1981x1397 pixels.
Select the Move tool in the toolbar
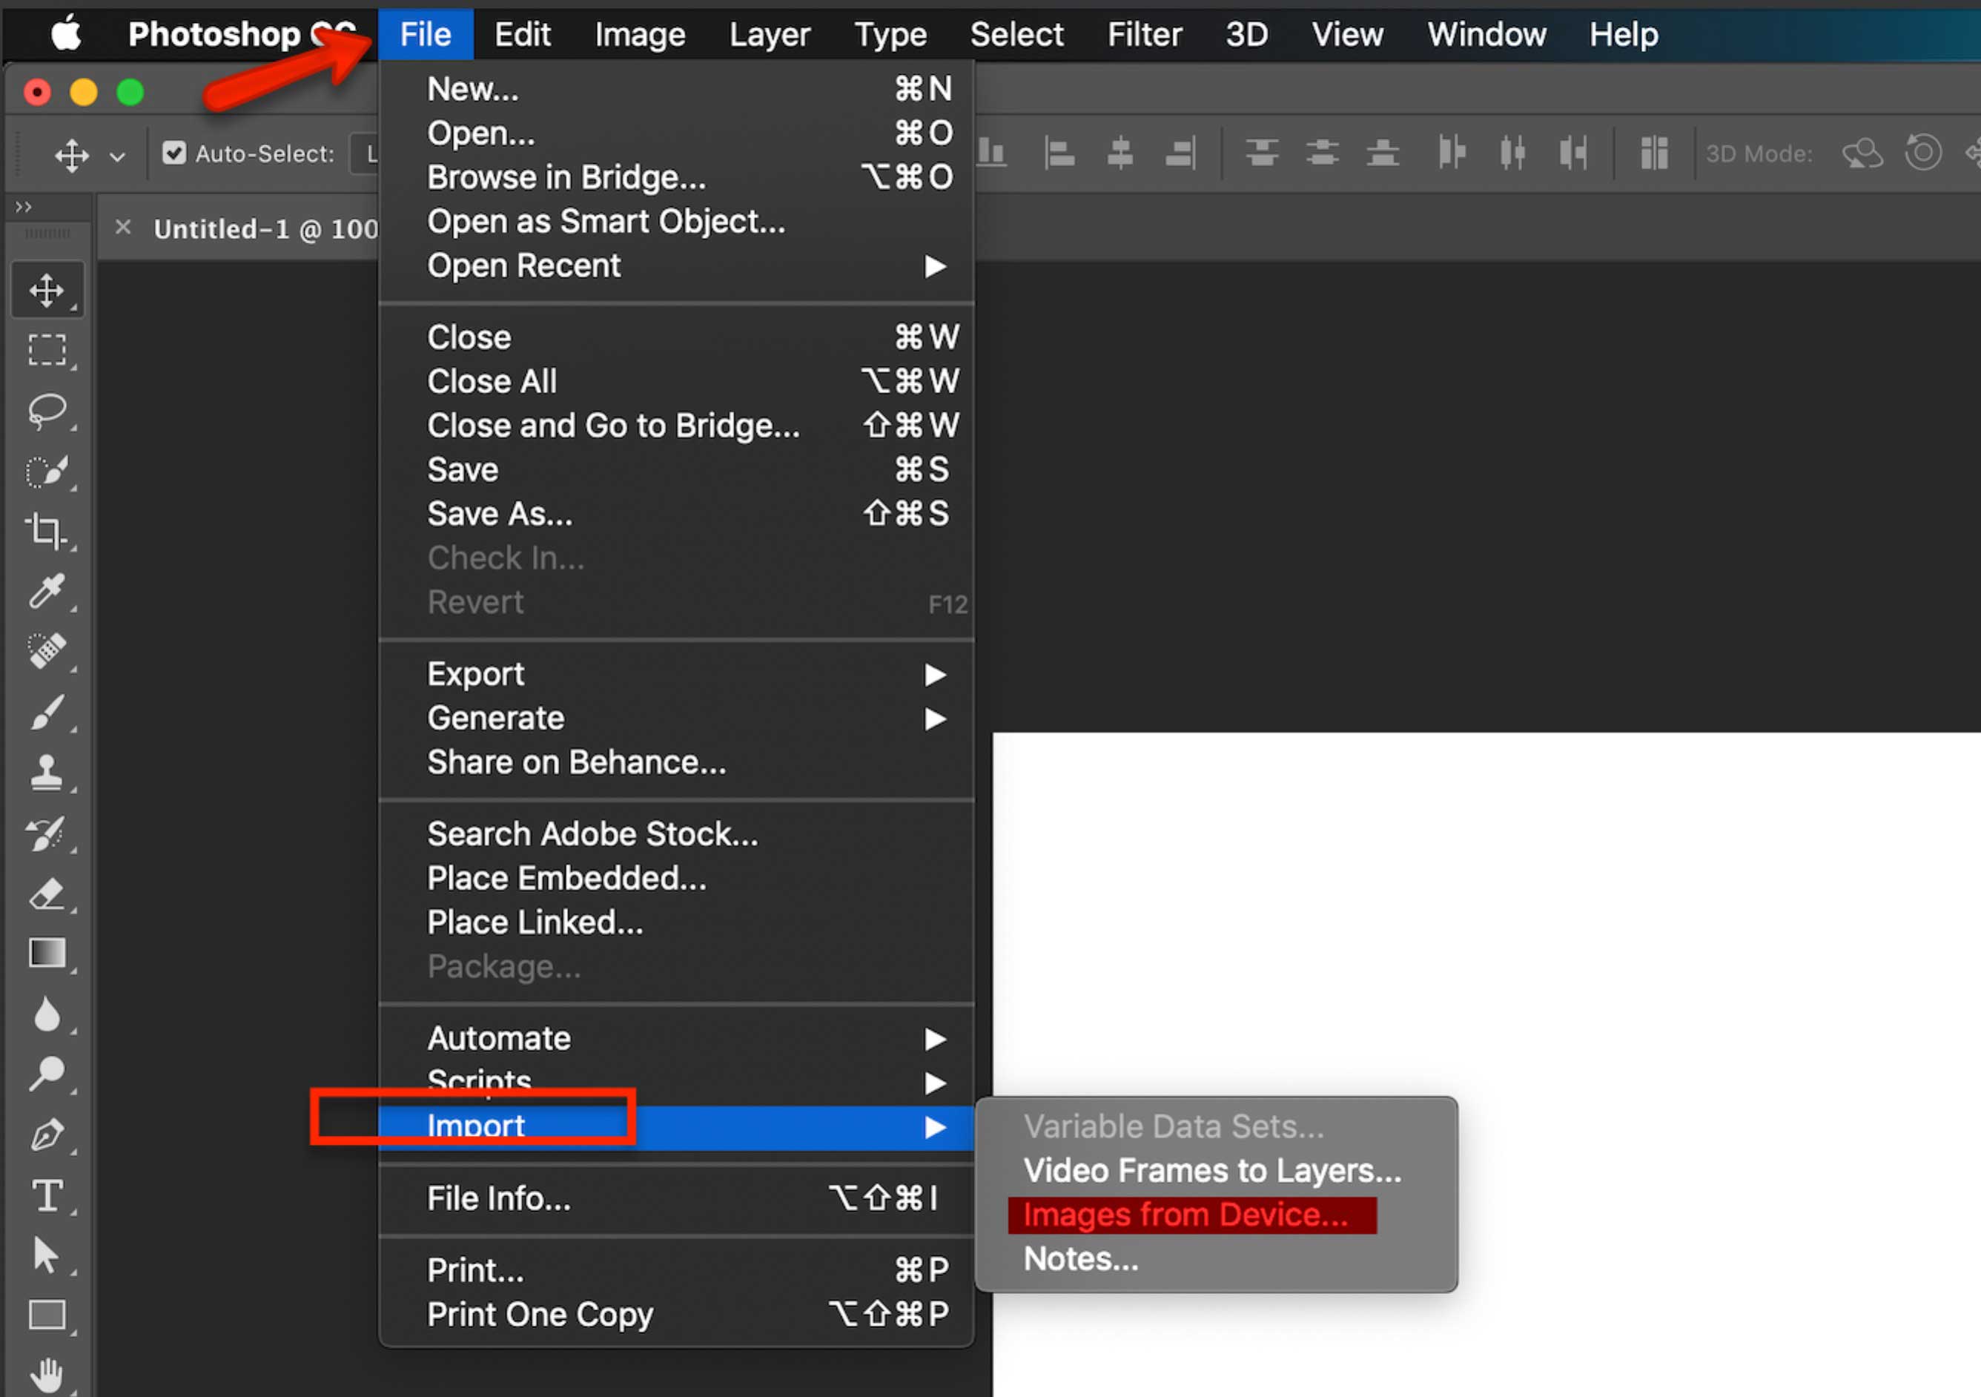tap(47, 289)
